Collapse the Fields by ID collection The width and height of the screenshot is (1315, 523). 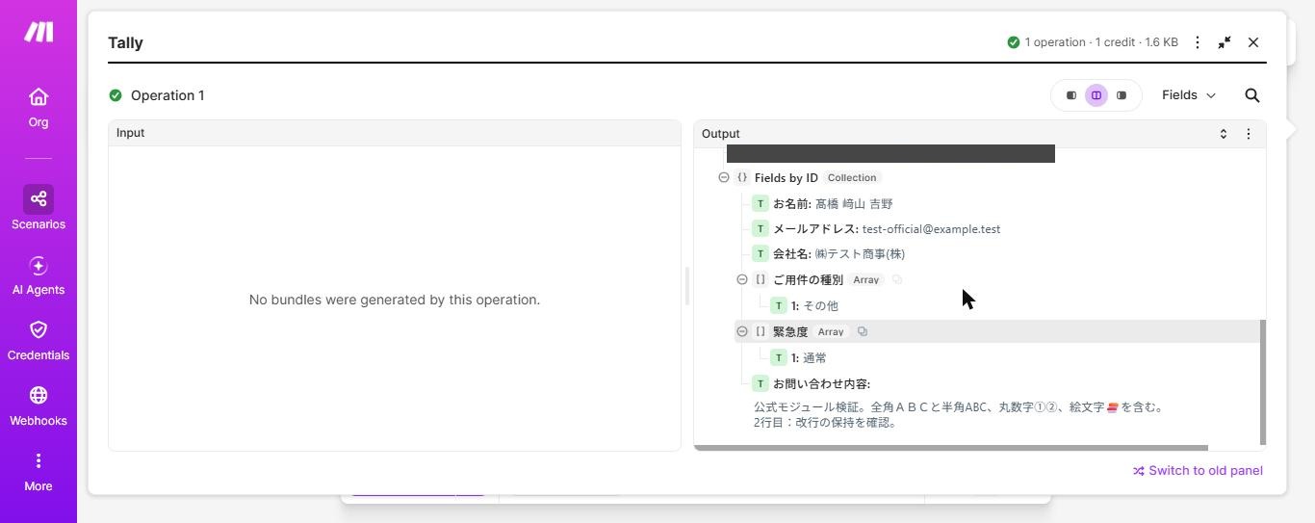click(724, 177)
